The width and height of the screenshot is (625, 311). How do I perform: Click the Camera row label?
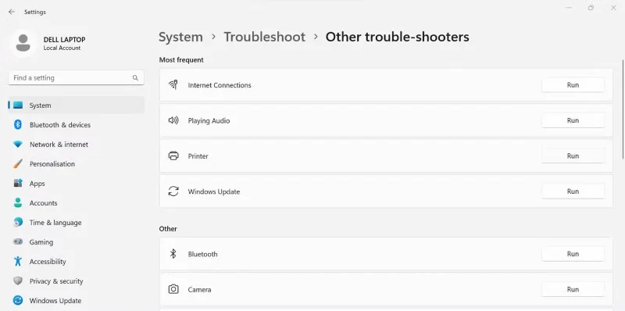click(x=200, y=289)
